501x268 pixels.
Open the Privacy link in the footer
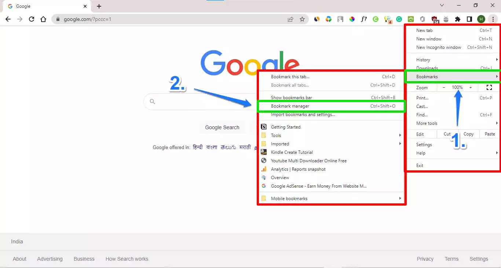(425, 259)
